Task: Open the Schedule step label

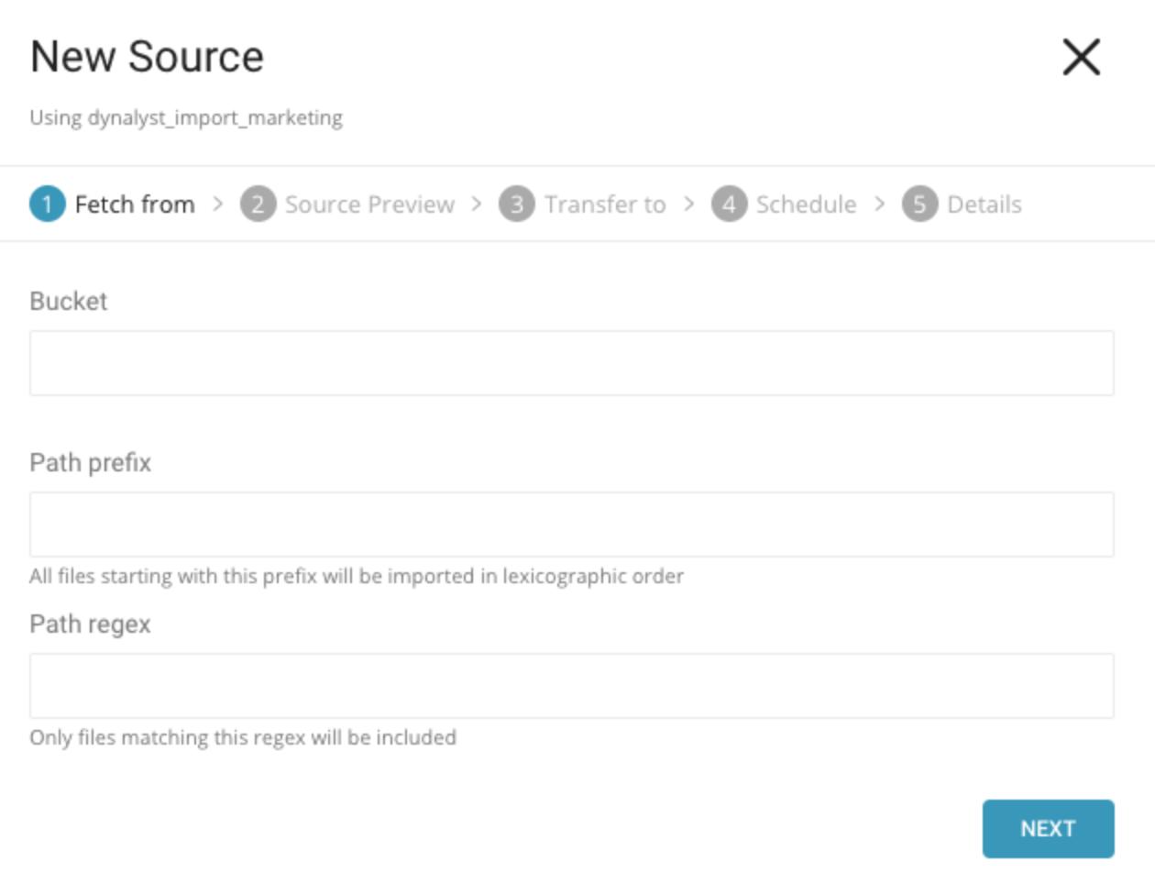Action: pyautogui.click(x=806, y=204)
